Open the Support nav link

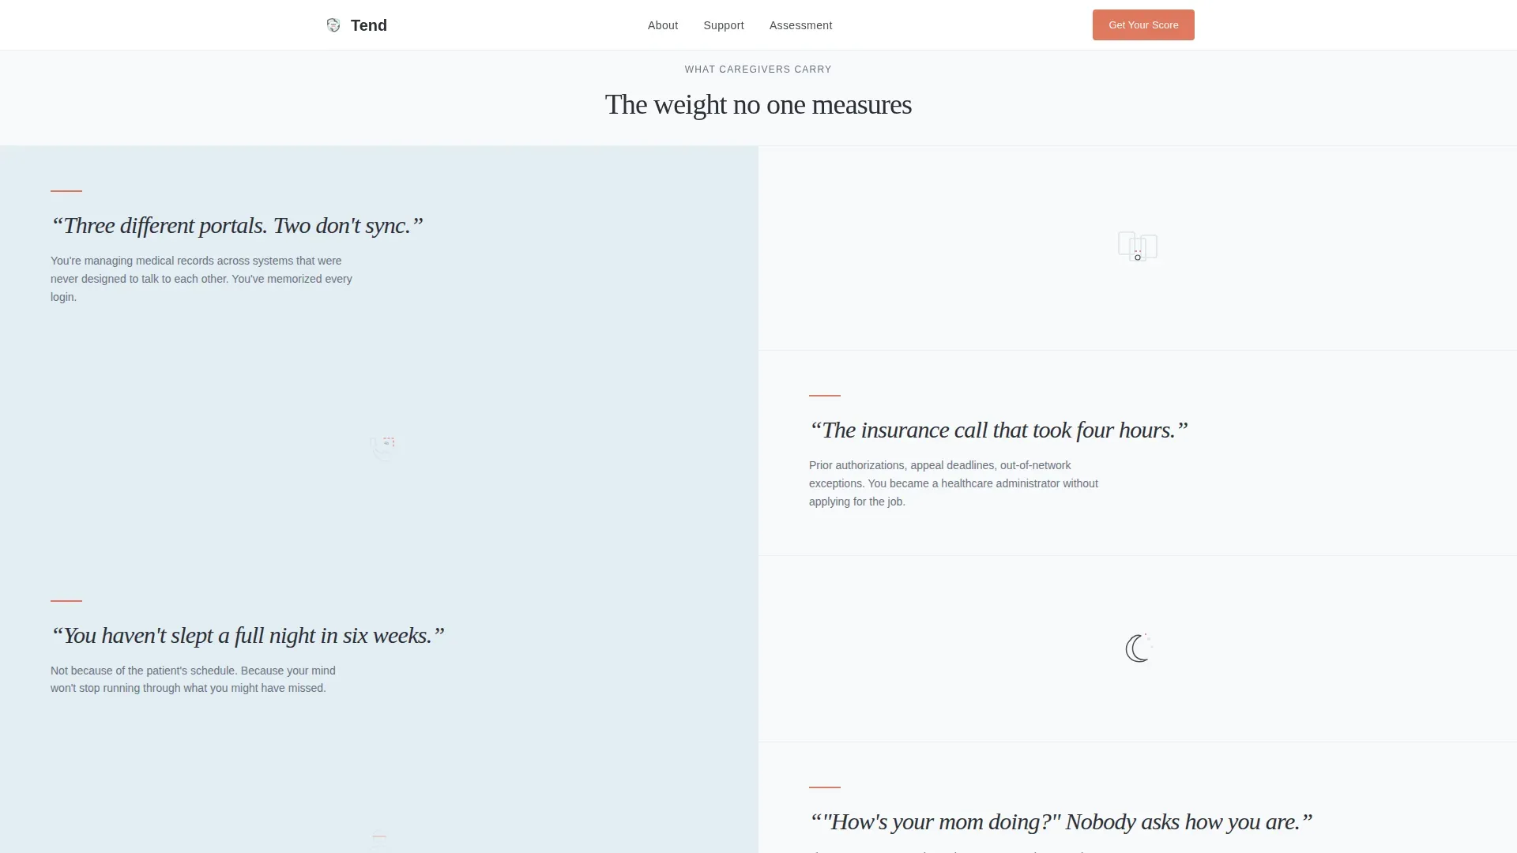tap(724, 25)
